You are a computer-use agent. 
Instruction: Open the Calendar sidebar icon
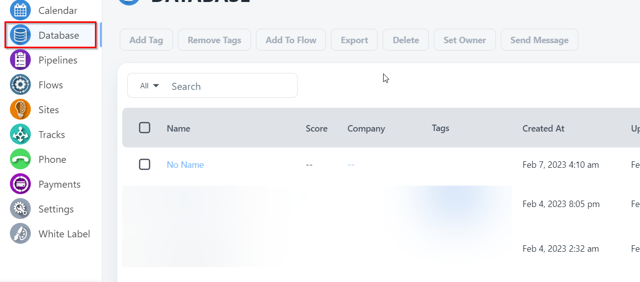coord(20,10)
